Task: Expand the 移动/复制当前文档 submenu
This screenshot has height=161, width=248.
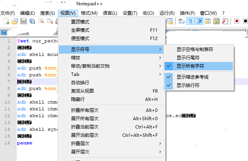Action: [112, 66]
